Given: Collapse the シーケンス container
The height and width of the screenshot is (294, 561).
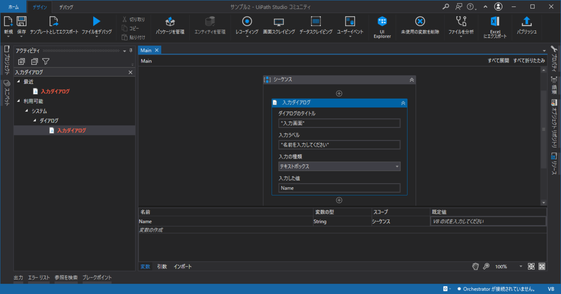Looking at the screenshot, I should pos(412,80).
